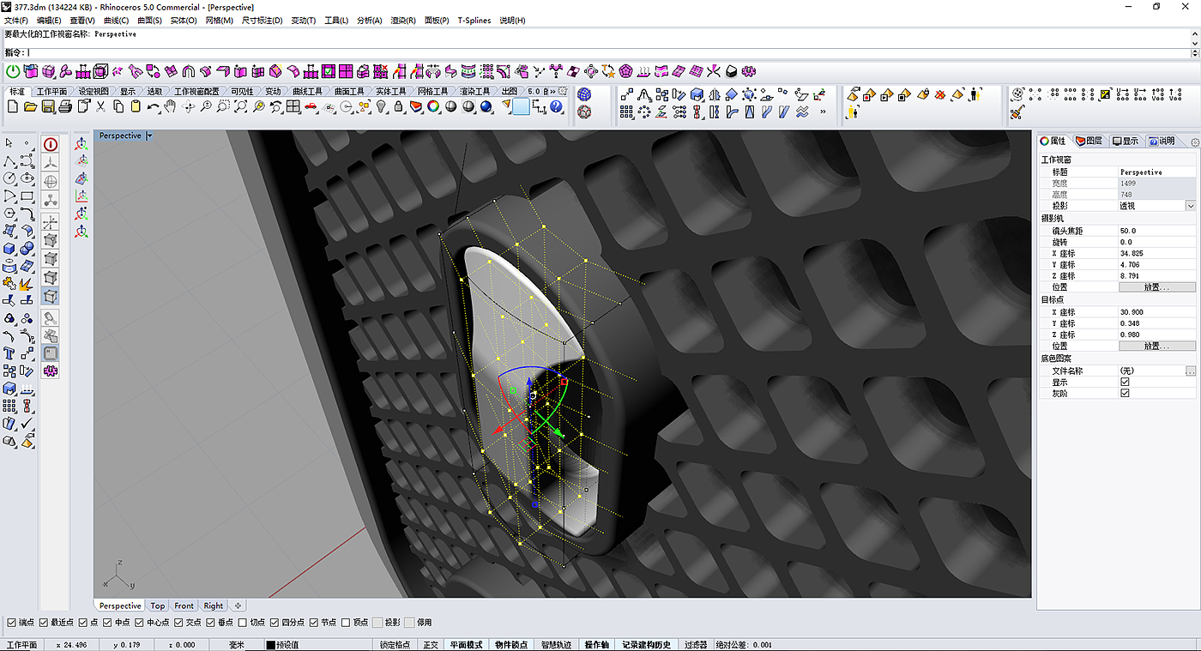This screenshot has height=651, width=1201.
Task: Switch to the Top viewport tab
Action: (x=158, y=606)
